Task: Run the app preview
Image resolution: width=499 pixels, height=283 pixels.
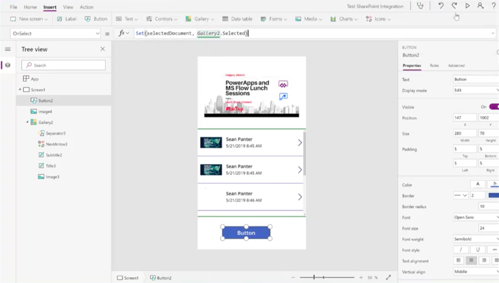Action: click(467, 6)
